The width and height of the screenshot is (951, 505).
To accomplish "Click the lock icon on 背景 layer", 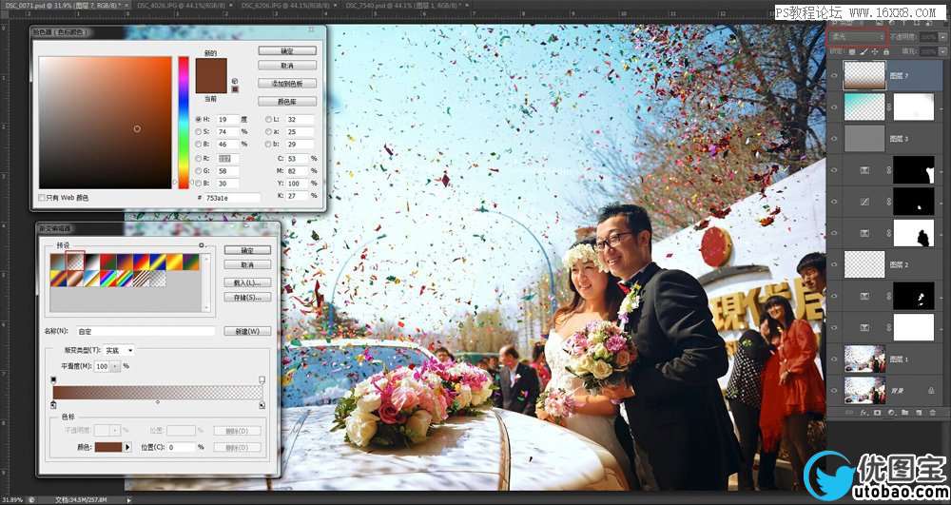I will pyautogui.click(x=930, y=391).
